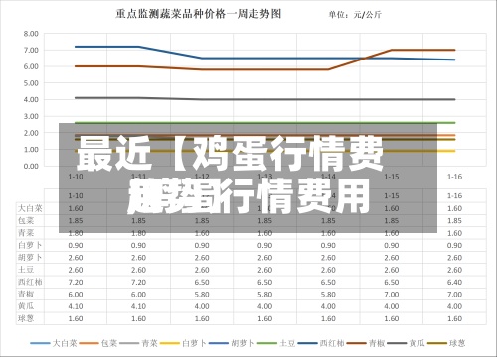Select the 球葱 row label in the table
This screenshot has width=497, height=357.
tap(26, 318)
